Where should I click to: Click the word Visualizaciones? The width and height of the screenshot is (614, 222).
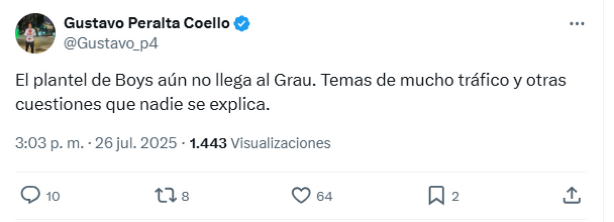point(281,143)
